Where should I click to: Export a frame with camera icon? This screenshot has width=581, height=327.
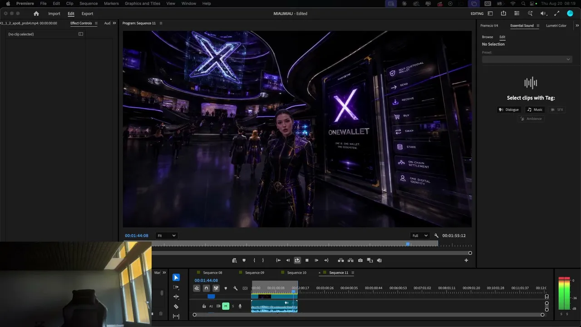pos(360,260)
